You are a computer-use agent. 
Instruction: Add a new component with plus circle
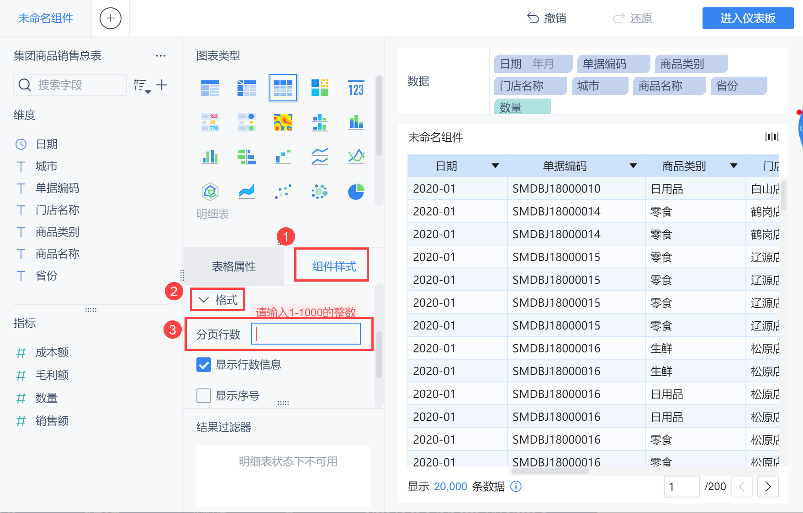(x=111, y=18)
